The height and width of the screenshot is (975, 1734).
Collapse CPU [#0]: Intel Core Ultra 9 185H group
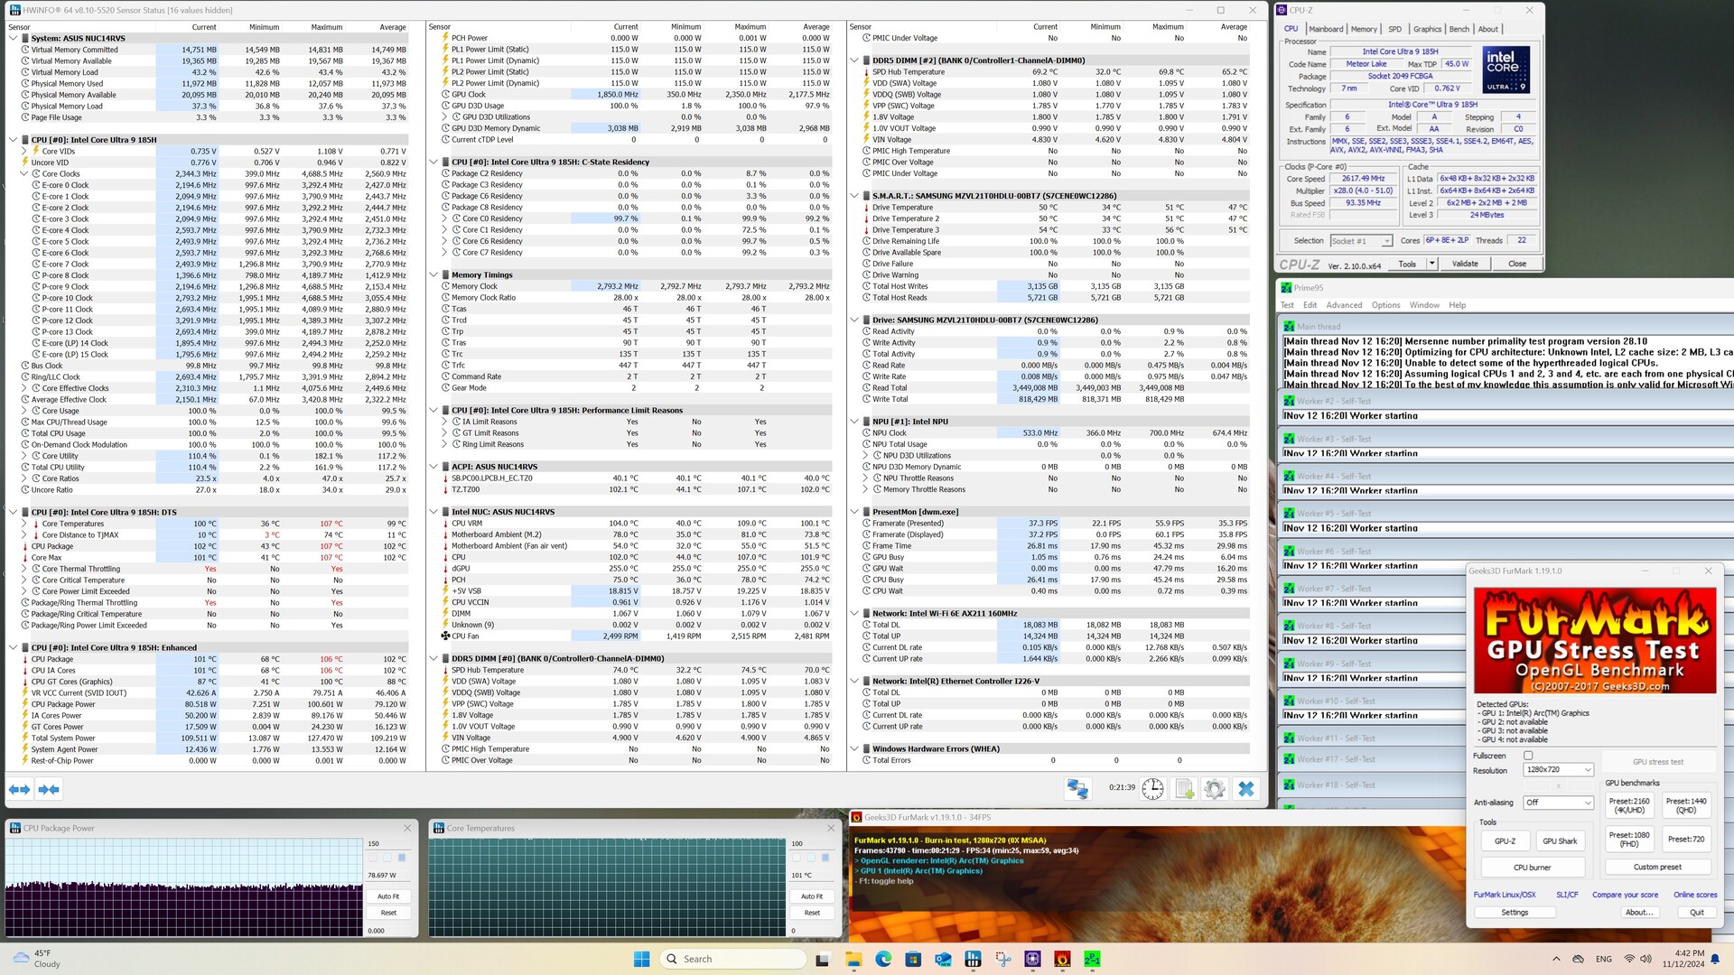(x=13, y=140)
